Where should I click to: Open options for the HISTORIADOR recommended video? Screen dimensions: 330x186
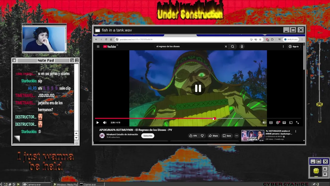(x=296, y=131)
